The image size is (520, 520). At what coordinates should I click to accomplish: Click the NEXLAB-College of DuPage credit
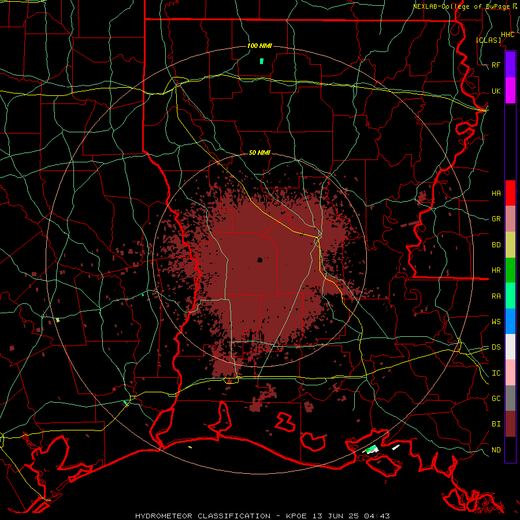tap(465, 6)
